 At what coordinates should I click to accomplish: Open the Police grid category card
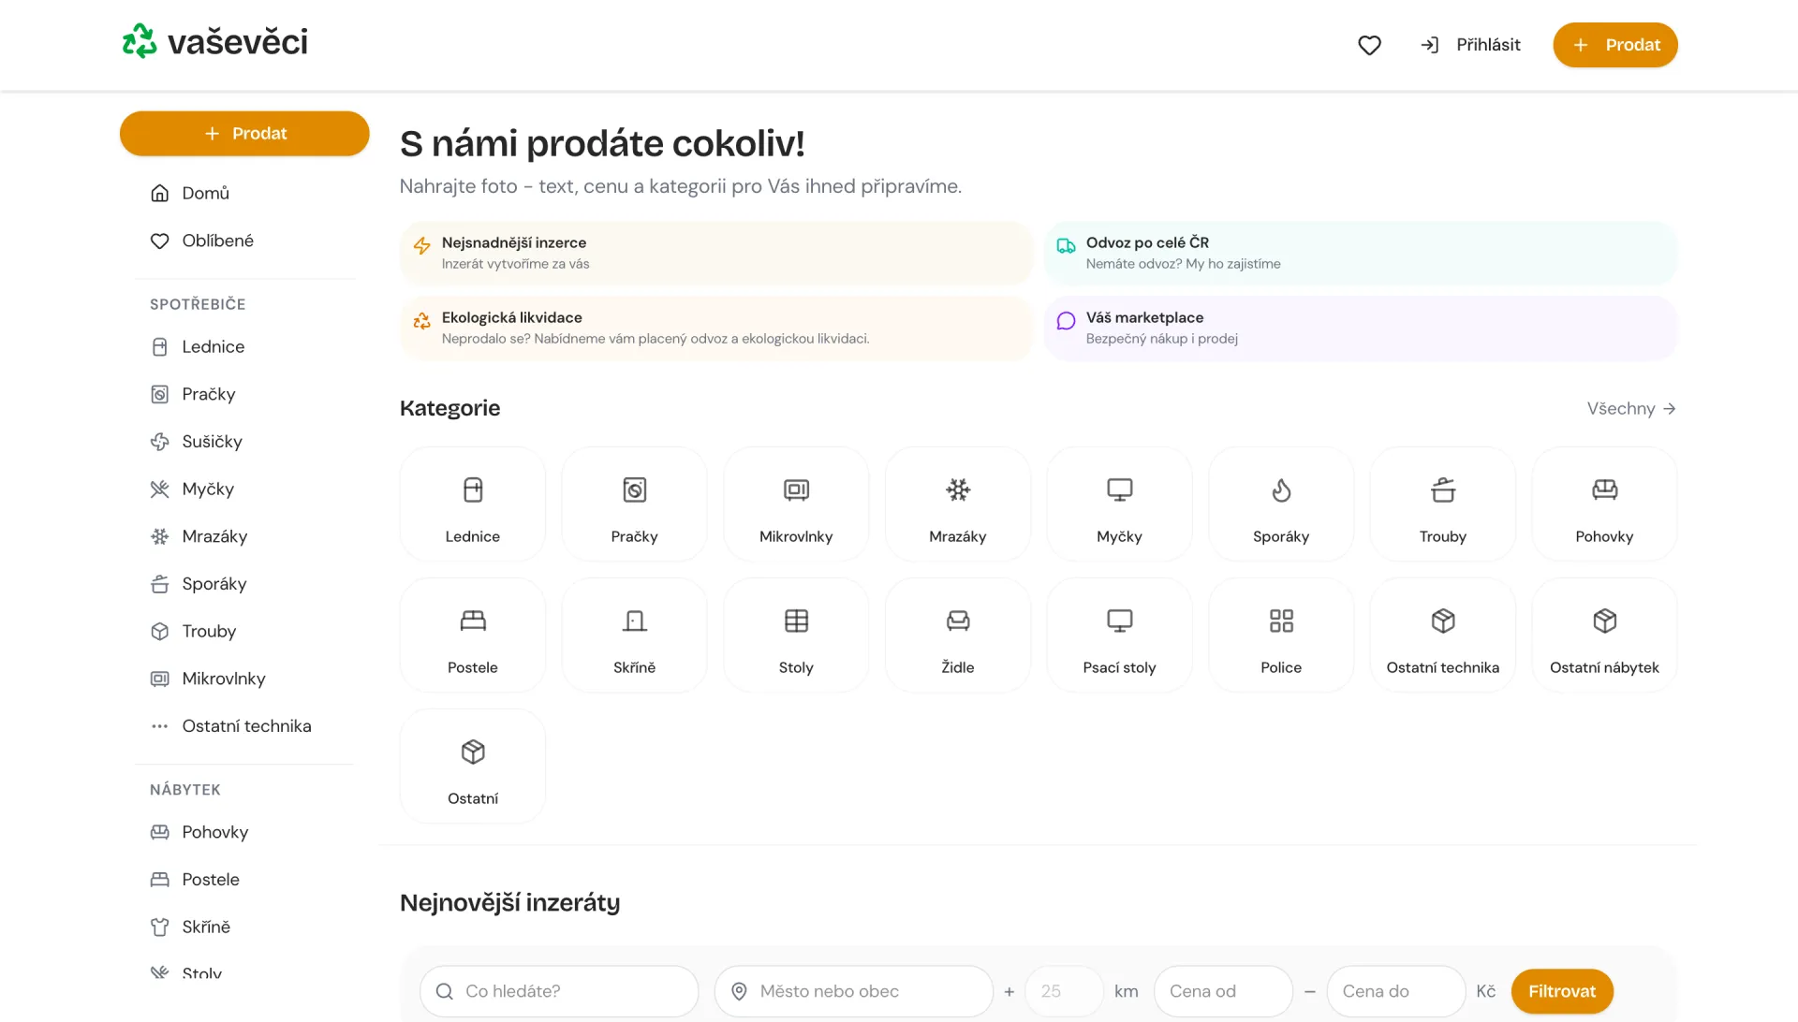coord(1281,635)
